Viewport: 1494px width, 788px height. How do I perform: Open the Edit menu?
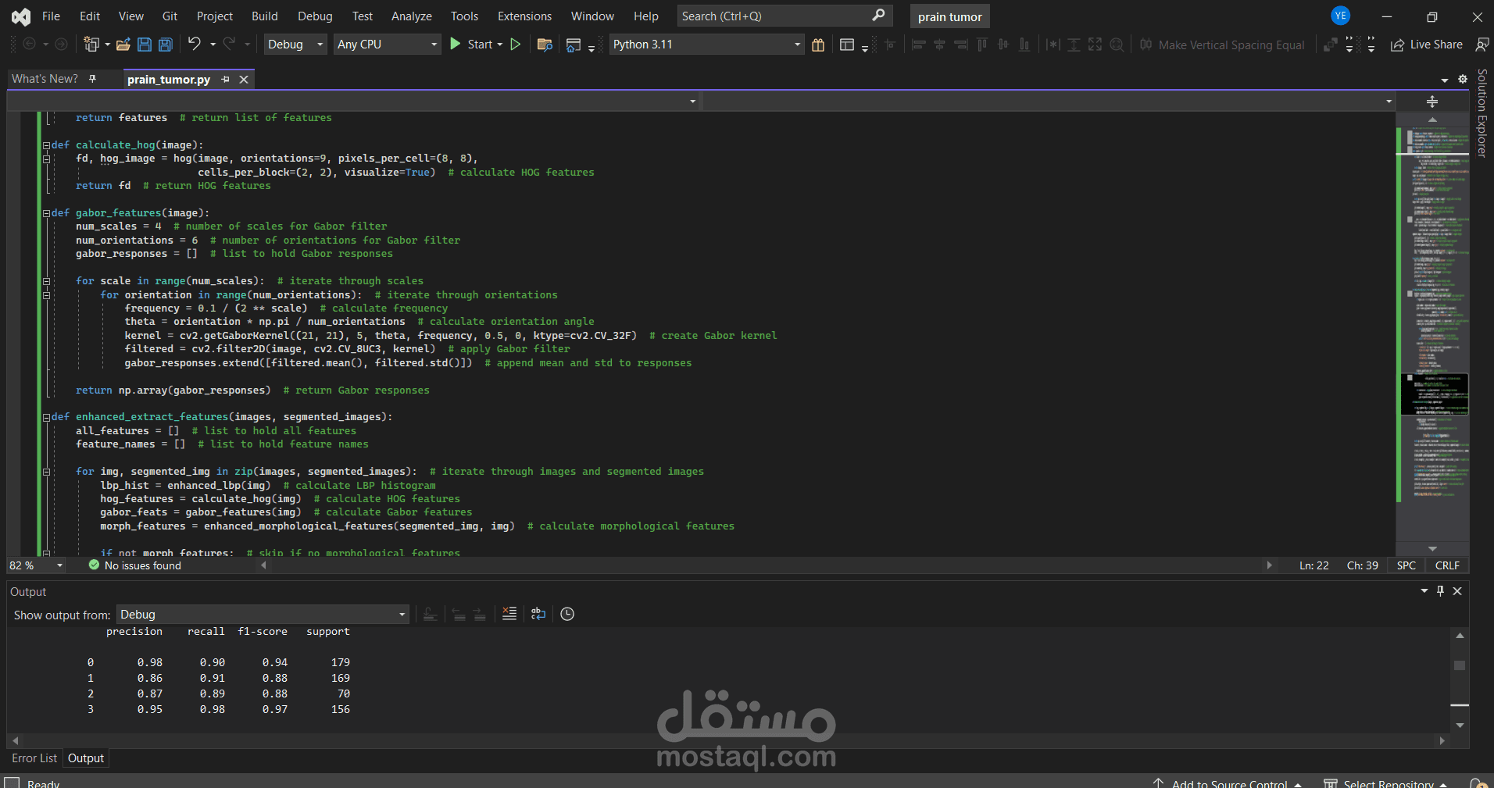click(x=90, y=16)
